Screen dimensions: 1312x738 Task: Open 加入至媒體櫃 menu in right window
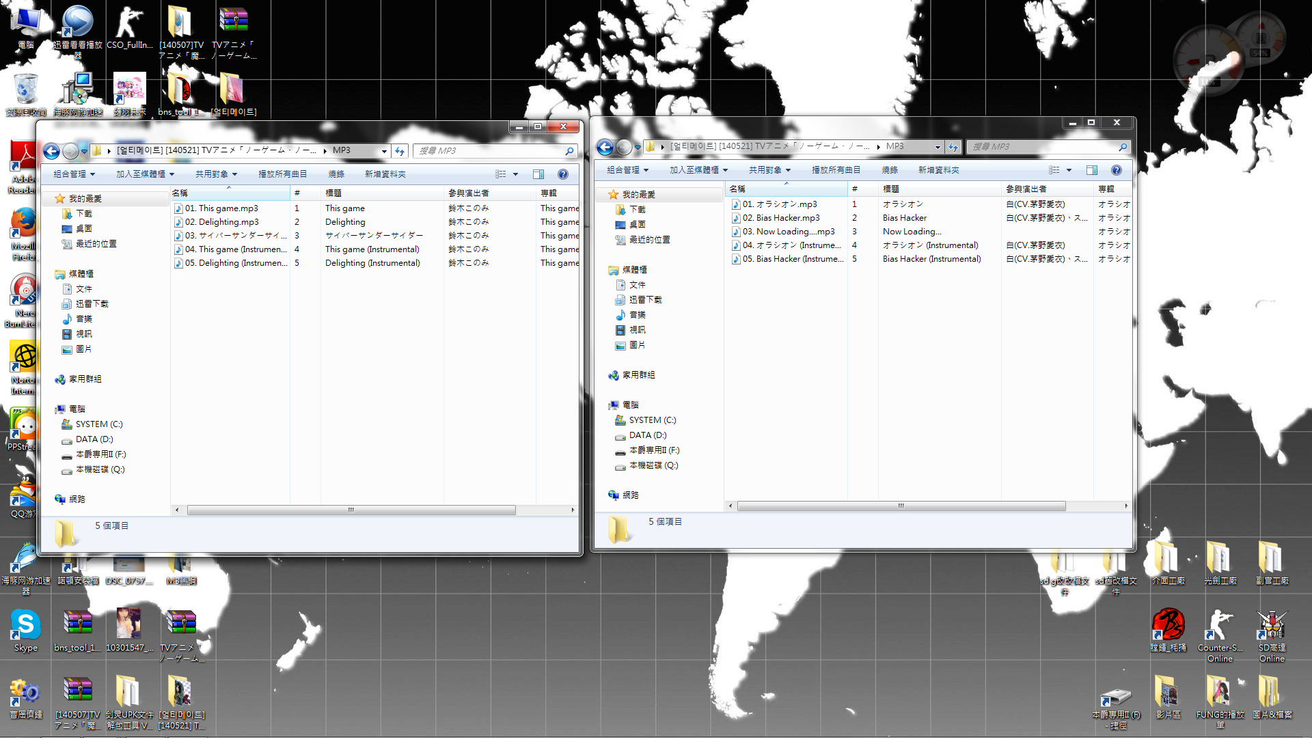(x=698, y=170)
